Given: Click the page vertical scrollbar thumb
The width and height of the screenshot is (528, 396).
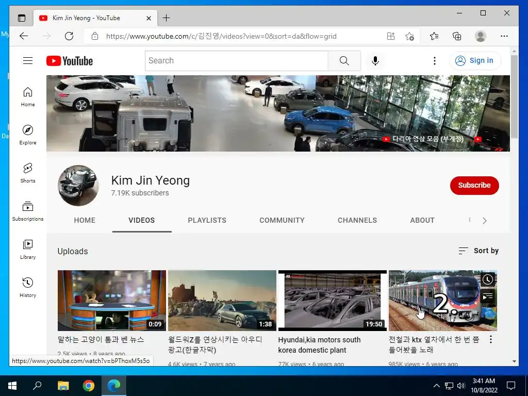Looking at the screenshot, I should click(x=514, y=96).
